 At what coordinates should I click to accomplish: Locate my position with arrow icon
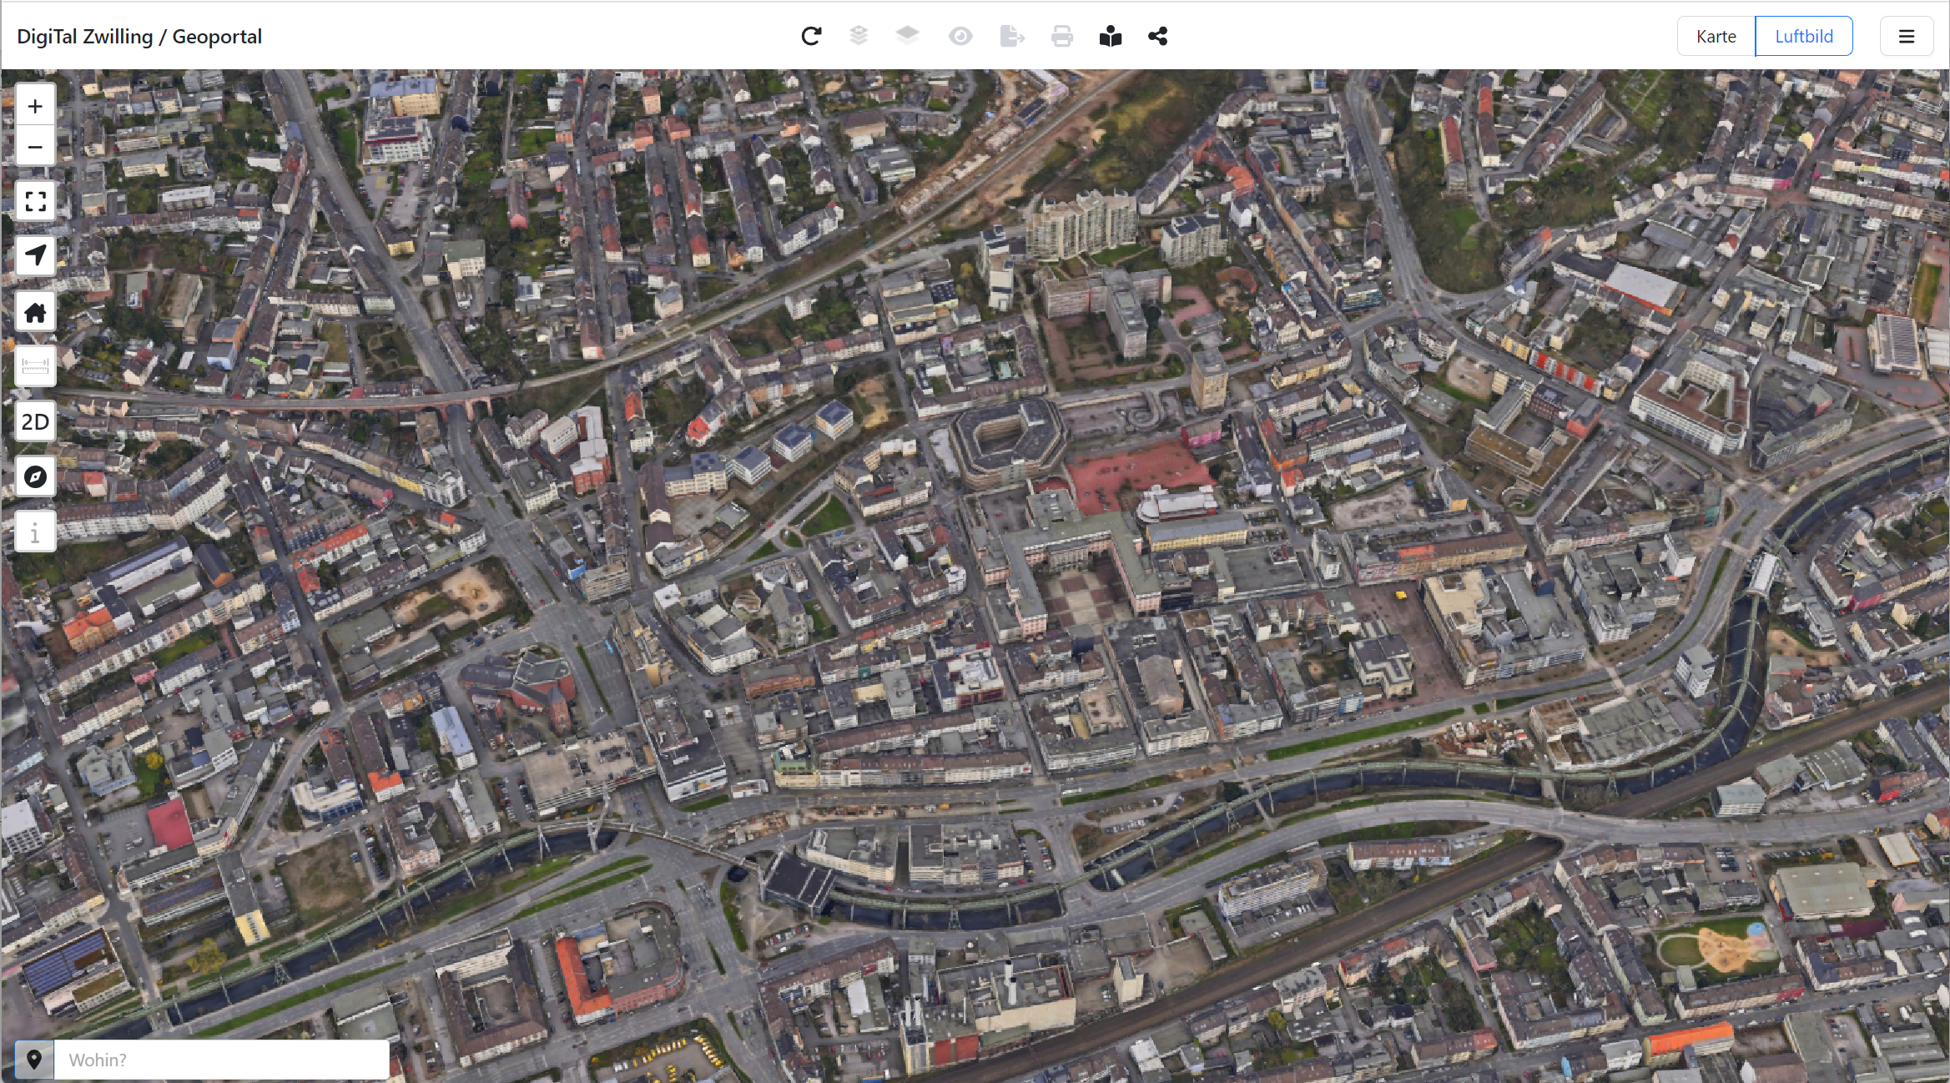tap(35, 255)
